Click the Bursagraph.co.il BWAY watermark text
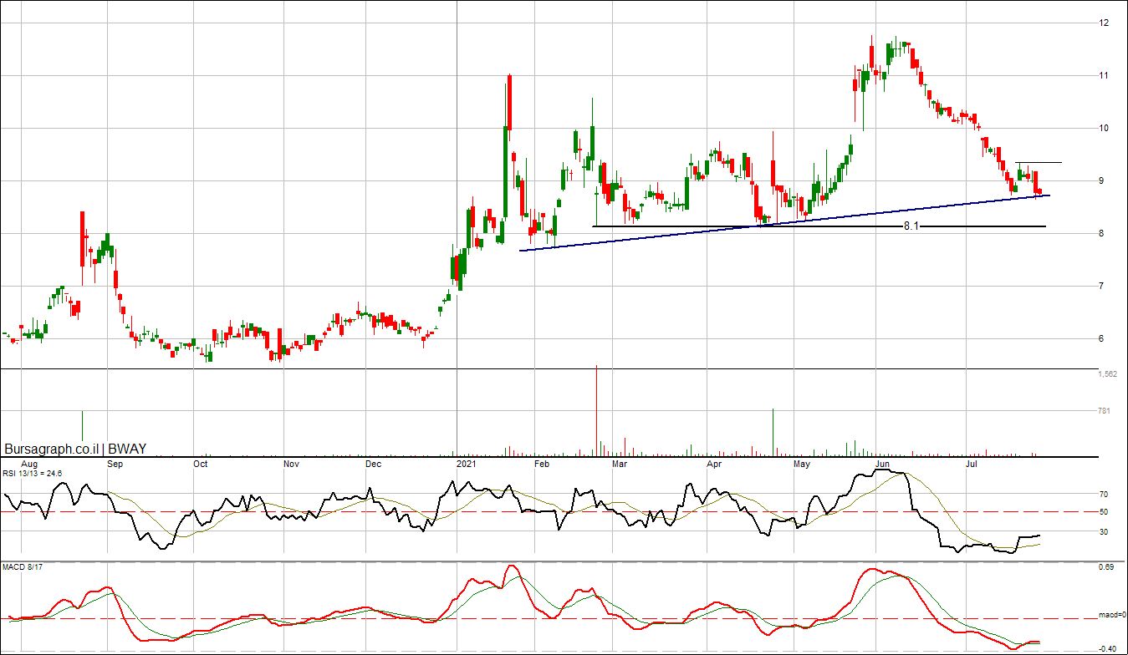 75,449
